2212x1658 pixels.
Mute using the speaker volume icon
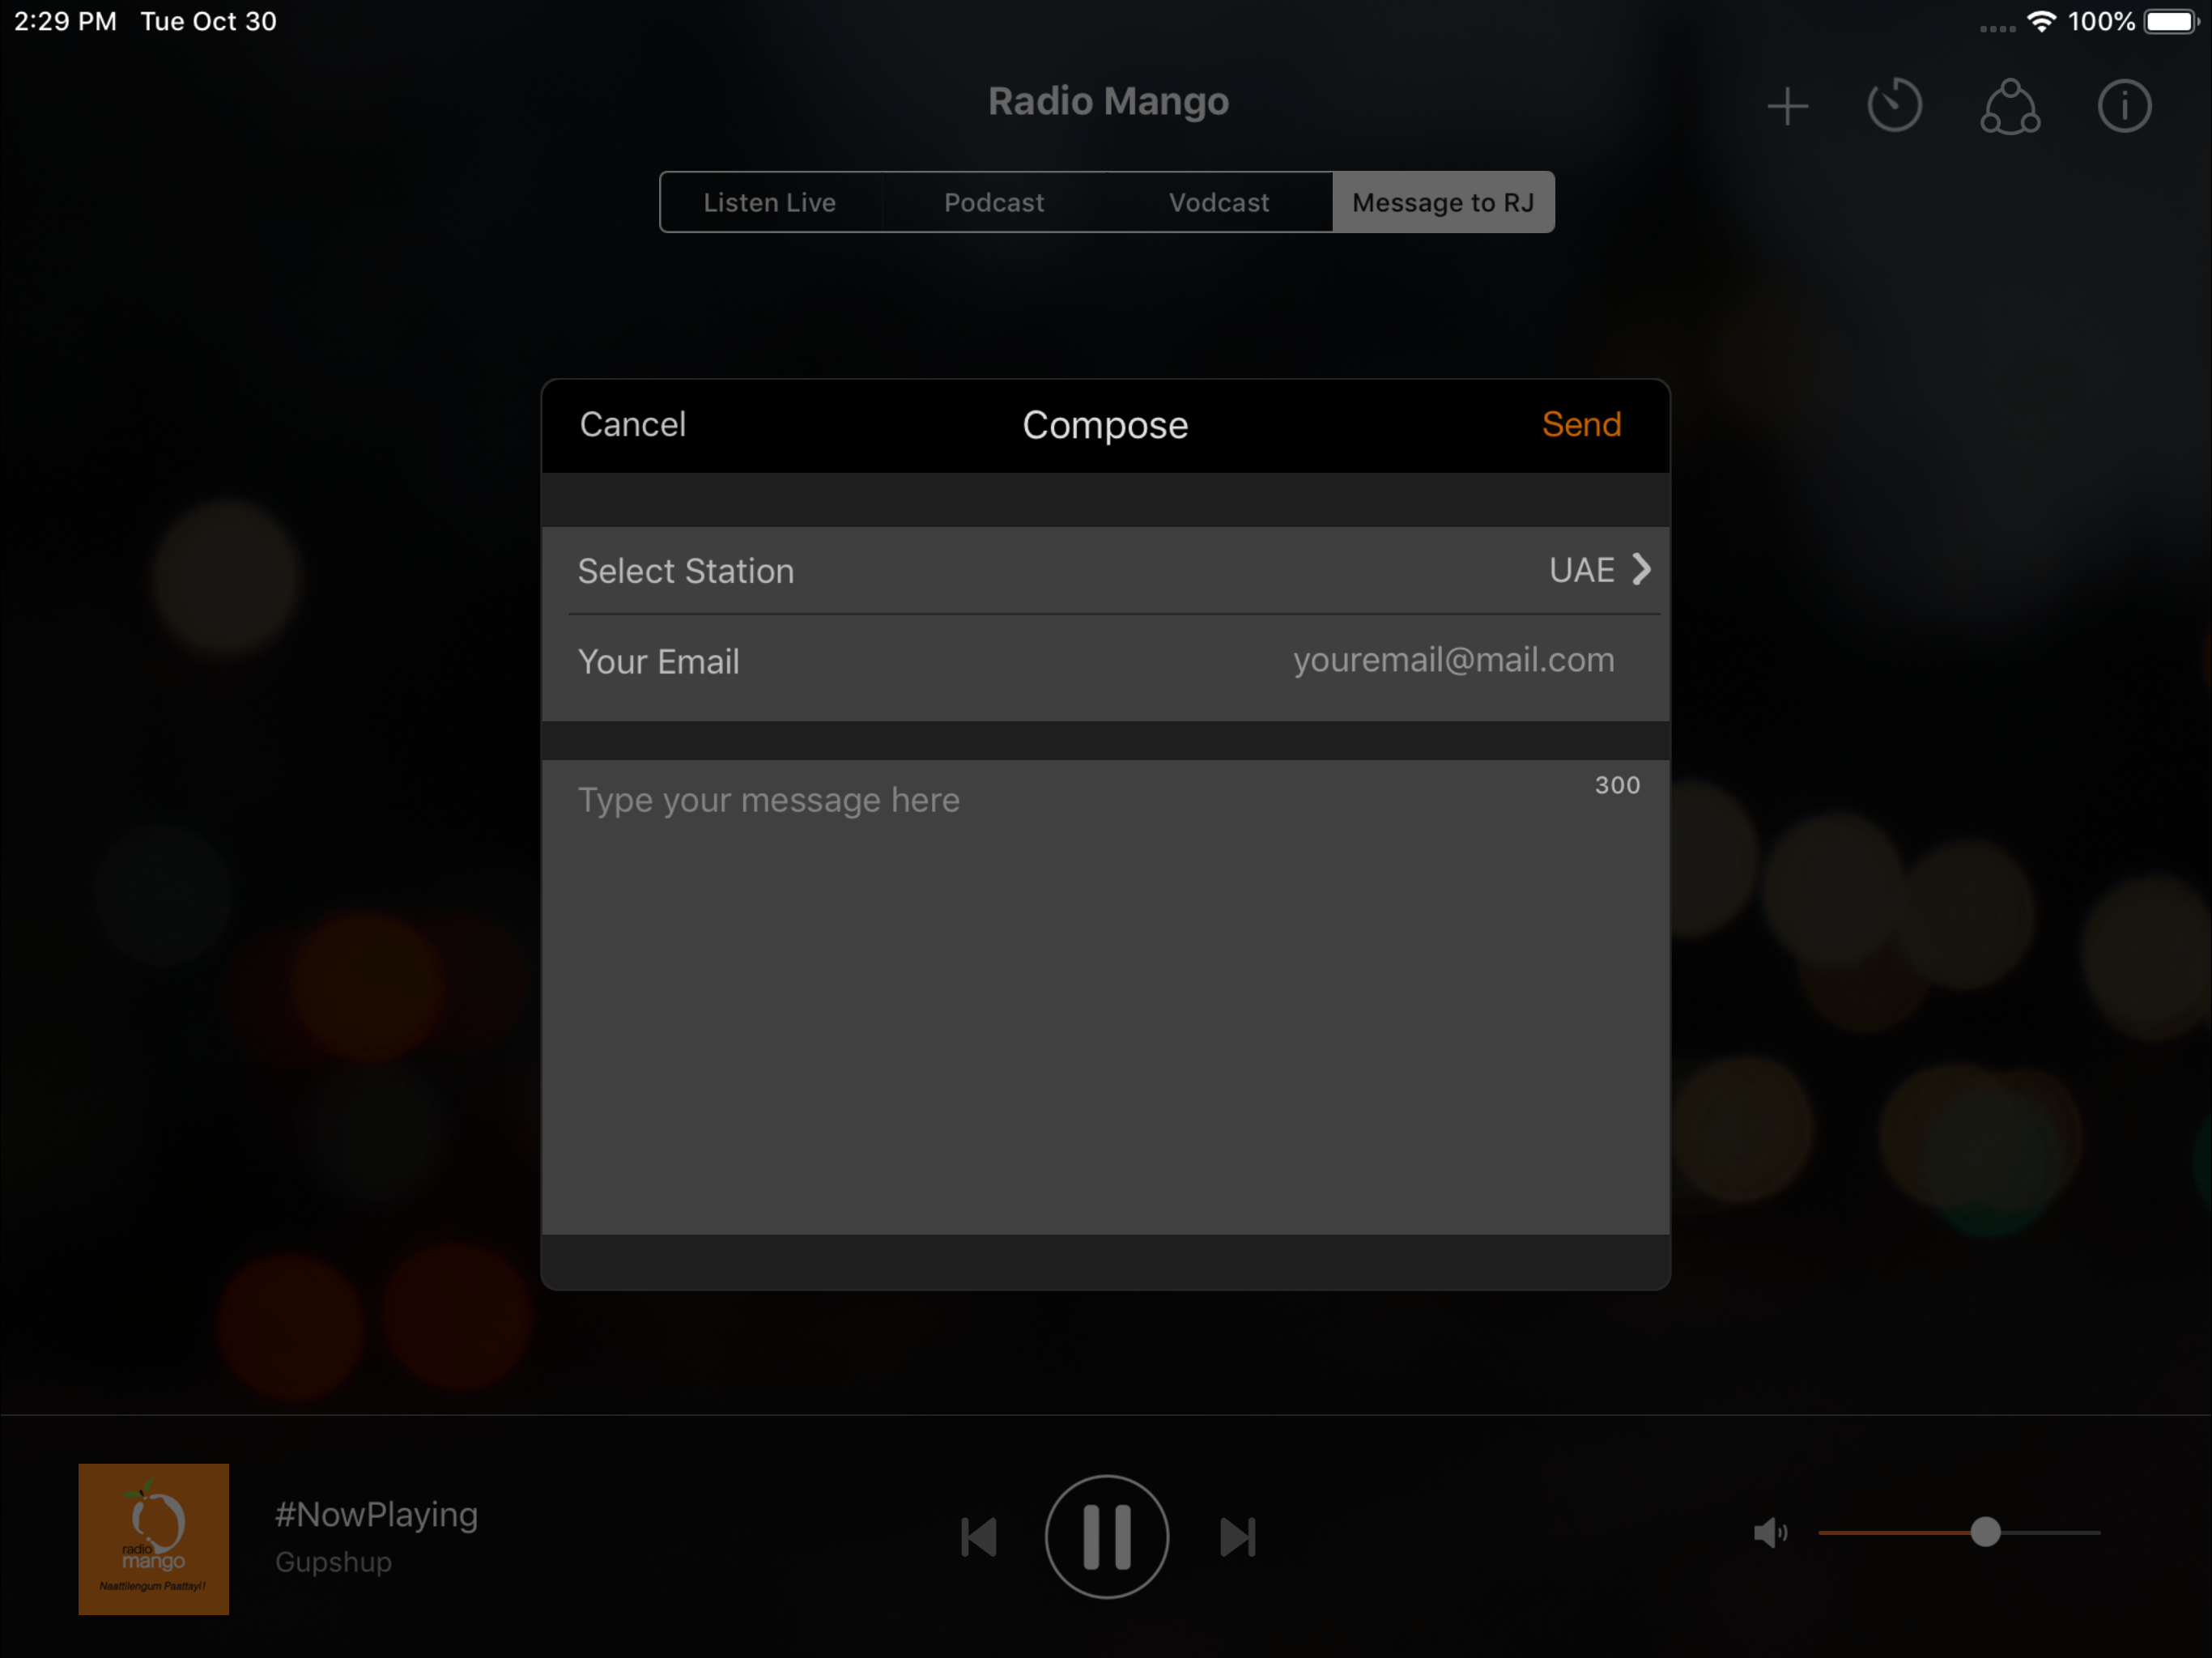click(x=1769, y=1532)
